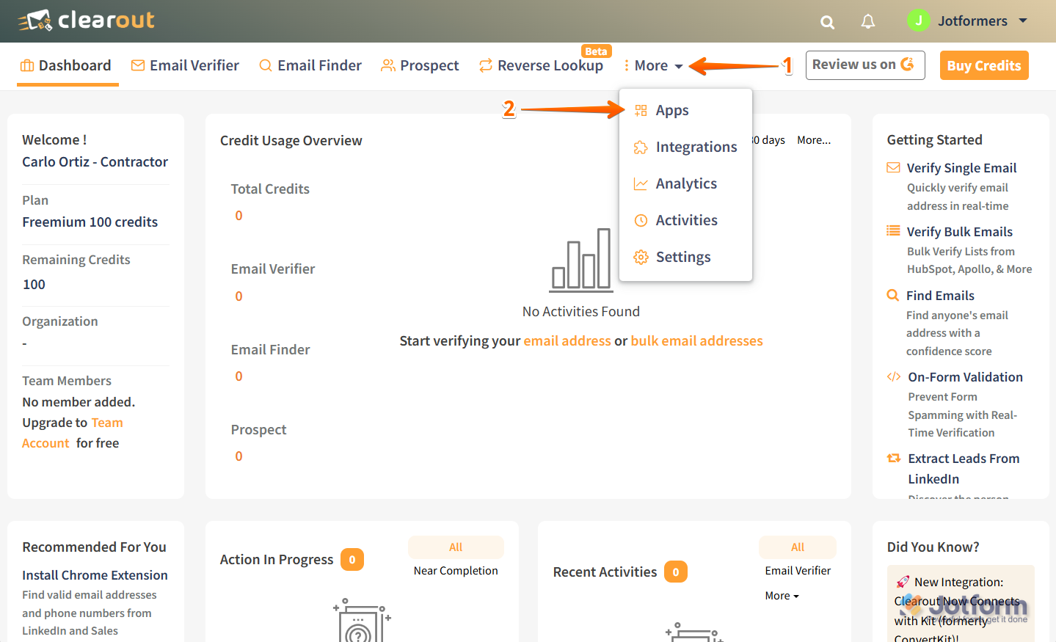Click the Action In Progress count badge
Screen dimensions: 1056x642
tap(352, 560)
